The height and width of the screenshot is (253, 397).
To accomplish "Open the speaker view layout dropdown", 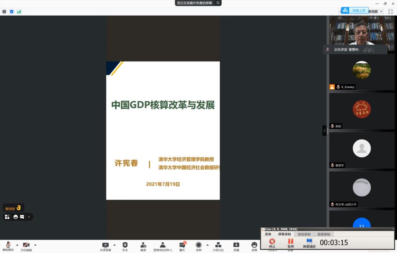I will pyautogui.click(x=381, y=12).
